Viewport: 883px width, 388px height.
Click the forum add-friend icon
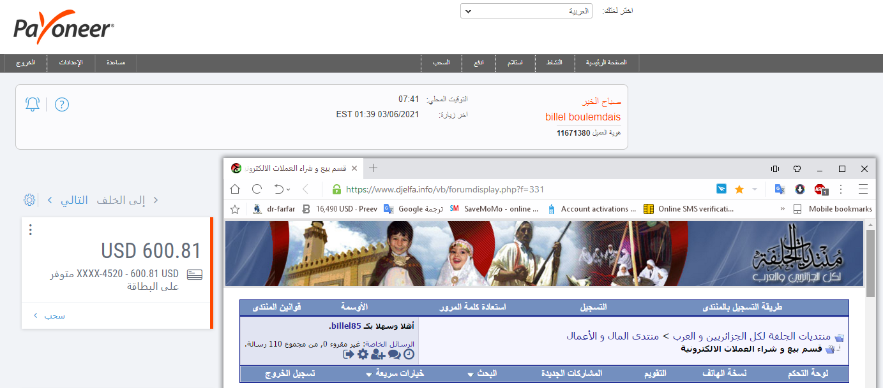(378, 354)
